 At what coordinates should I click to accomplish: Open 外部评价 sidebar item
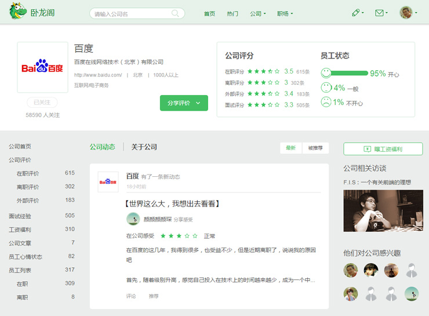(28, 201)
